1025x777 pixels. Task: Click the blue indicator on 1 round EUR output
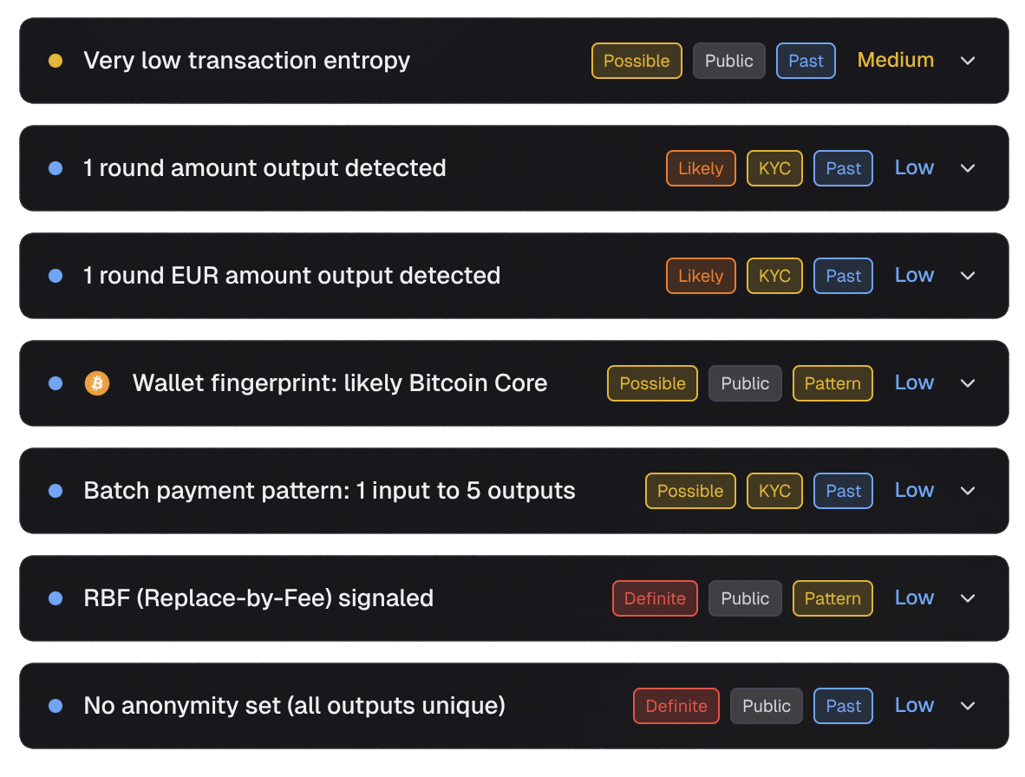pos(55,276)
